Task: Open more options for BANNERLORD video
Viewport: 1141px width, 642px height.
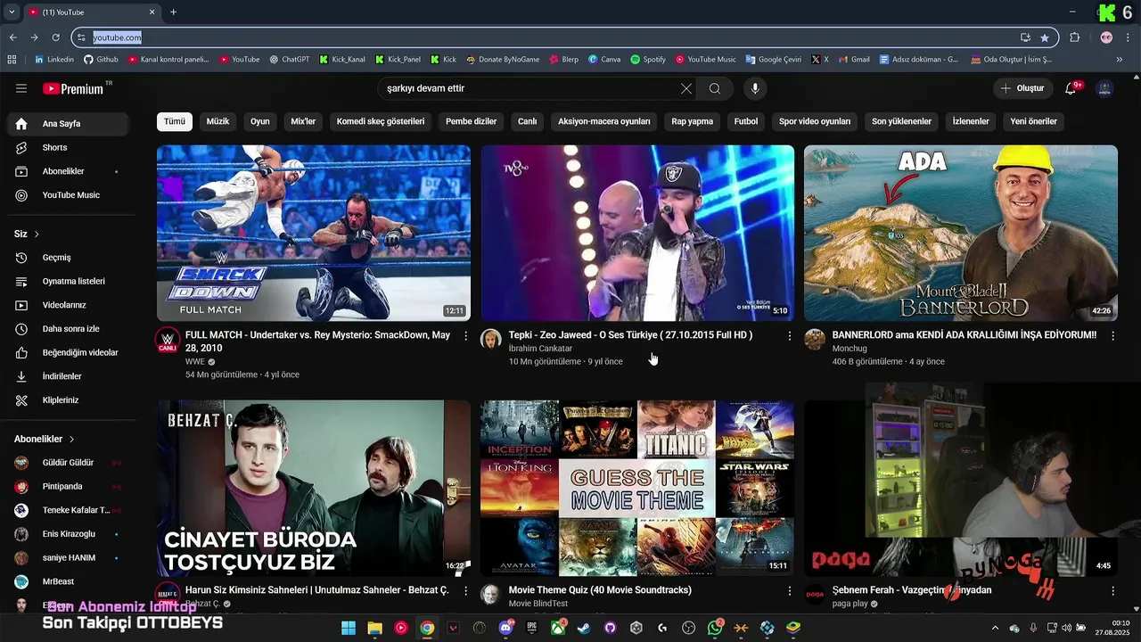Action: pyautogui.click(x=1112, y=336)
